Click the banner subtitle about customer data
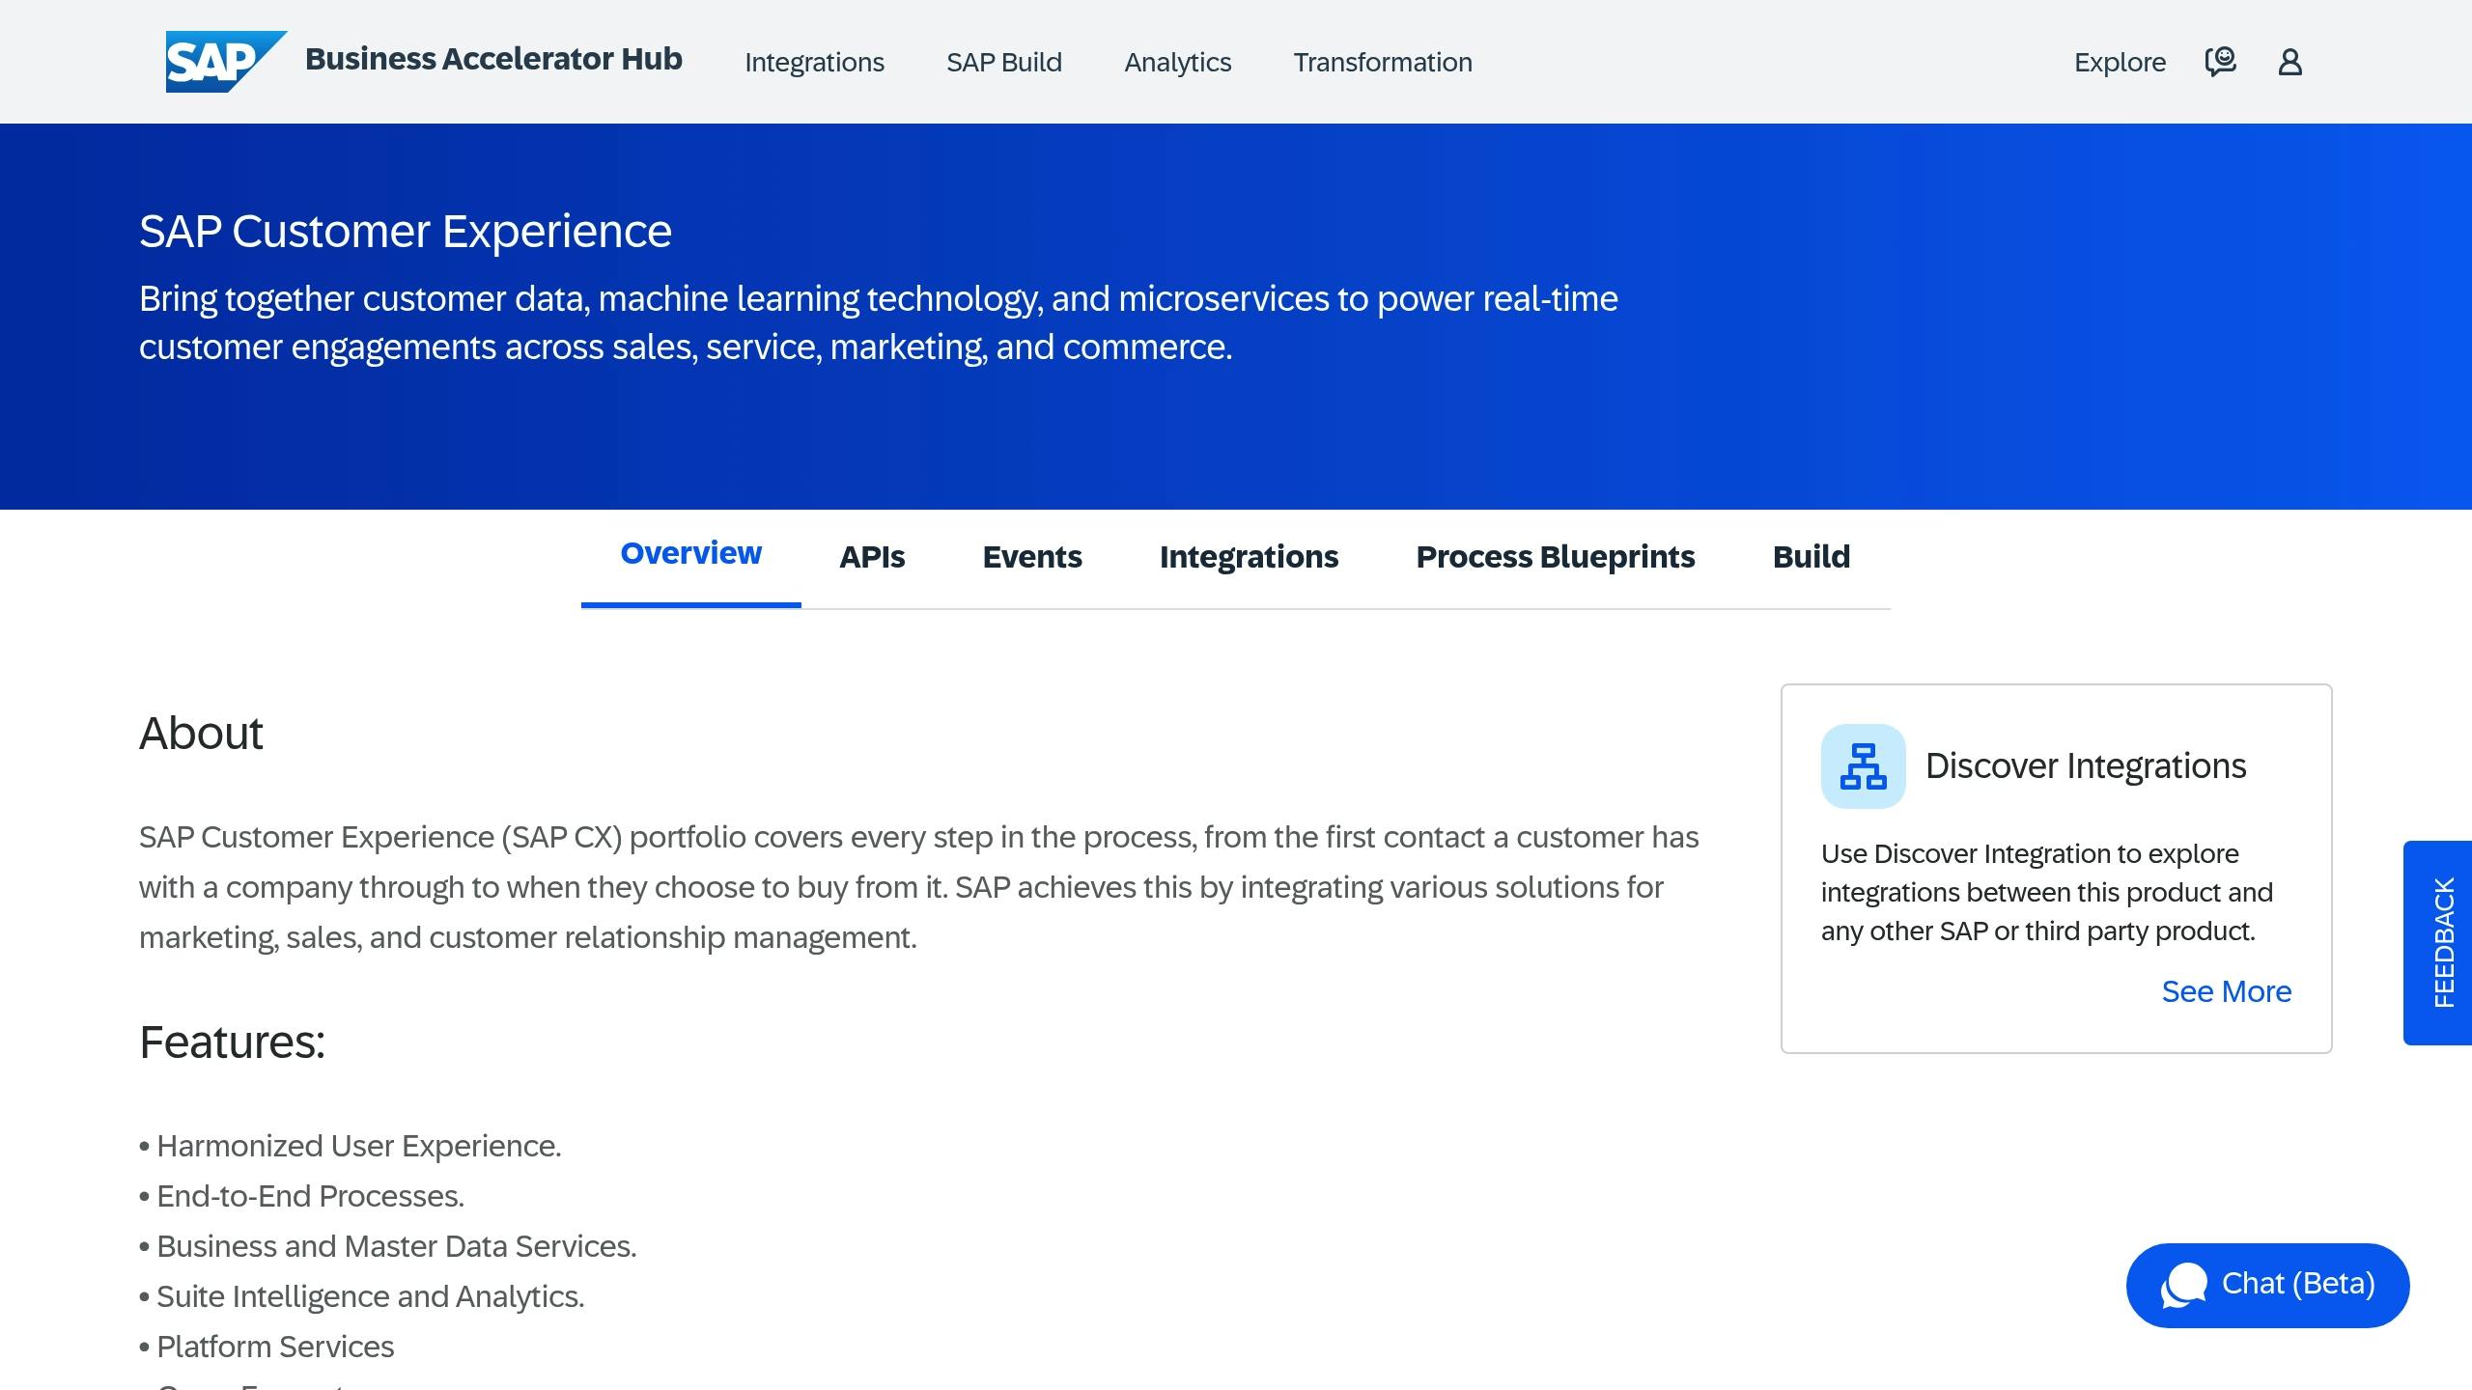The width and height of the screenshot is (2472, 1390). (x=879, y=322)
